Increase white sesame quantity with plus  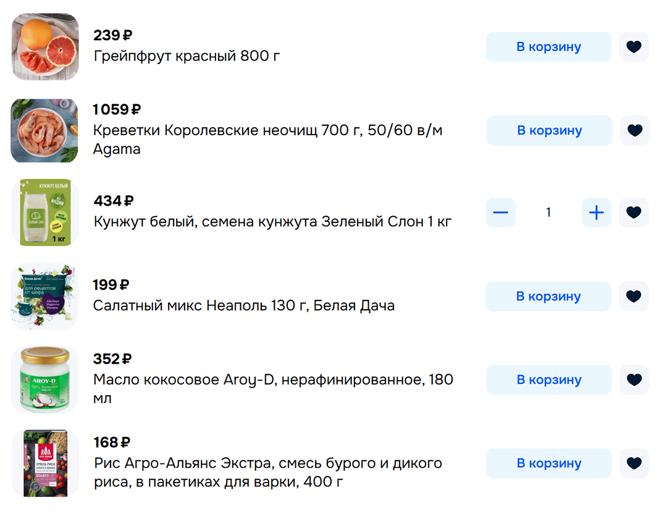click(x=596, y=213)
